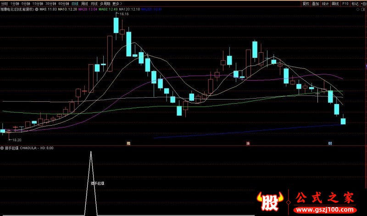Viewport: 367px width, 216px height.
Task: Click the stock name title (日线,前复权)
Action: (x=17, y=9)
